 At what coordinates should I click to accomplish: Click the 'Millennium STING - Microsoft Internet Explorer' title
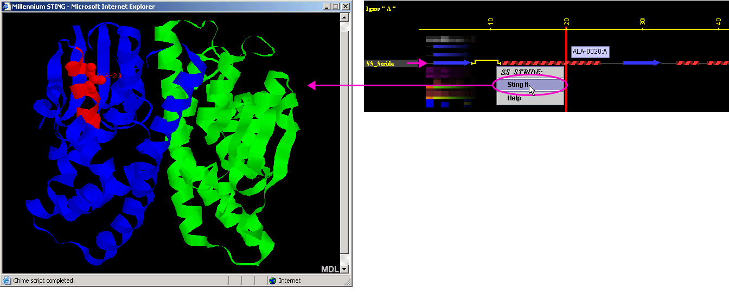pyautogui.click(x=83, y=7)
